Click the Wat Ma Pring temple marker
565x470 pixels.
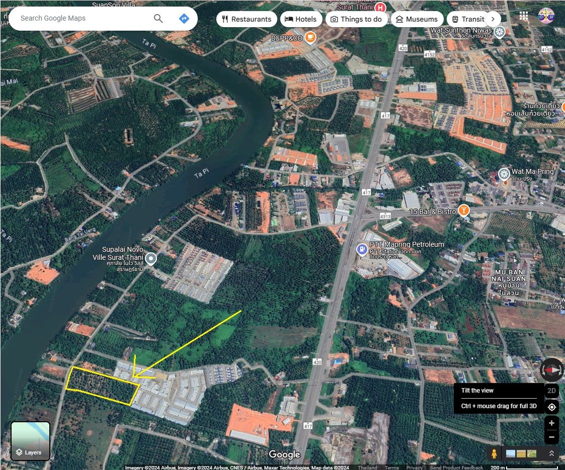pyautogui.click(x=504, y=174)
